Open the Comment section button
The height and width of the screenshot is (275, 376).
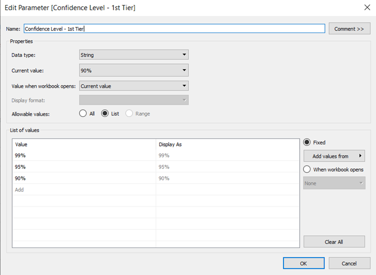tap(349, 29)
